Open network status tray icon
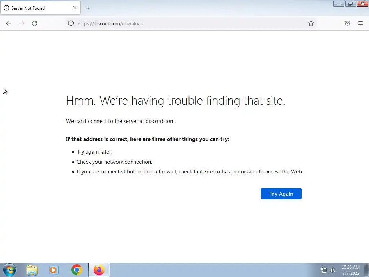Screen dimensions: 369x277 coord(324,270)
